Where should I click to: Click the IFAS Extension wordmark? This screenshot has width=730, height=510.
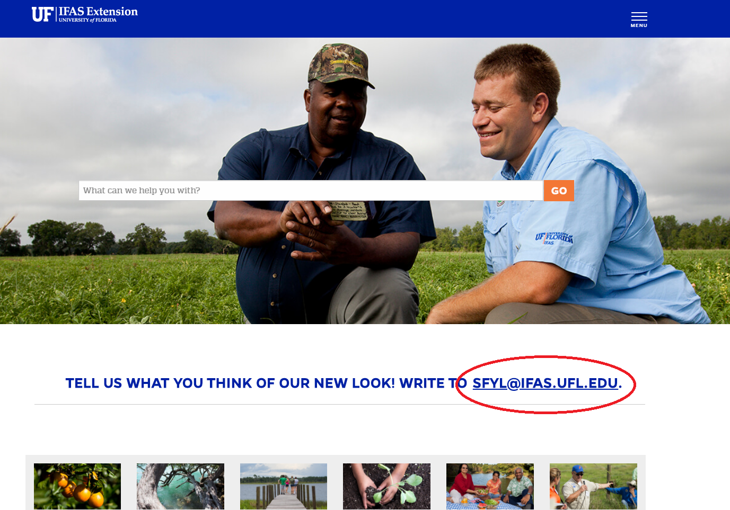click(x=98, y=11)
